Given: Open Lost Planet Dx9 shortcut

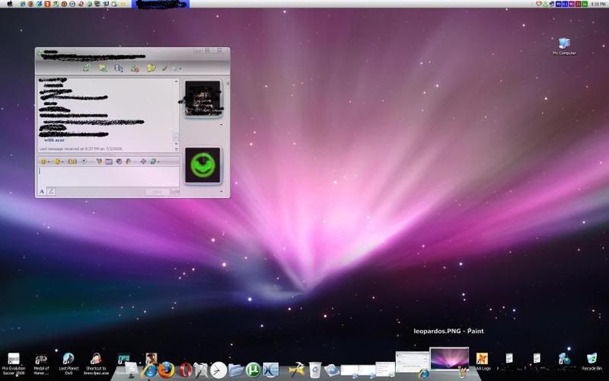Looking at the screenshot, I should 69,364.
